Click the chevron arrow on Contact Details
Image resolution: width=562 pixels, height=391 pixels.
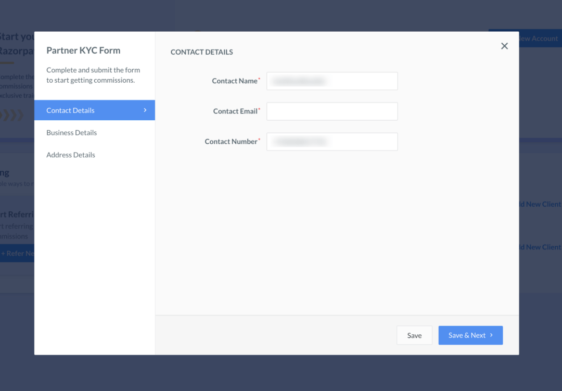tap(145, 110)
